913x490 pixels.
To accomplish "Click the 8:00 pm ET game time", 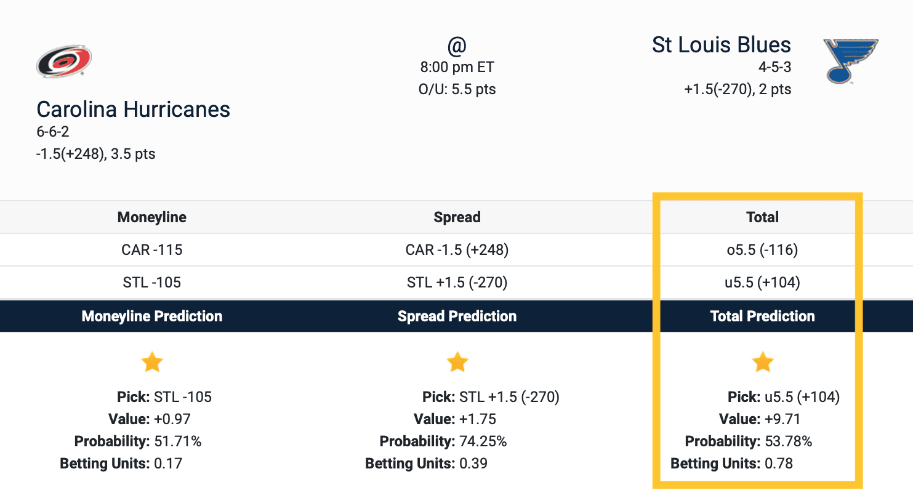I will tap(457, 67).
